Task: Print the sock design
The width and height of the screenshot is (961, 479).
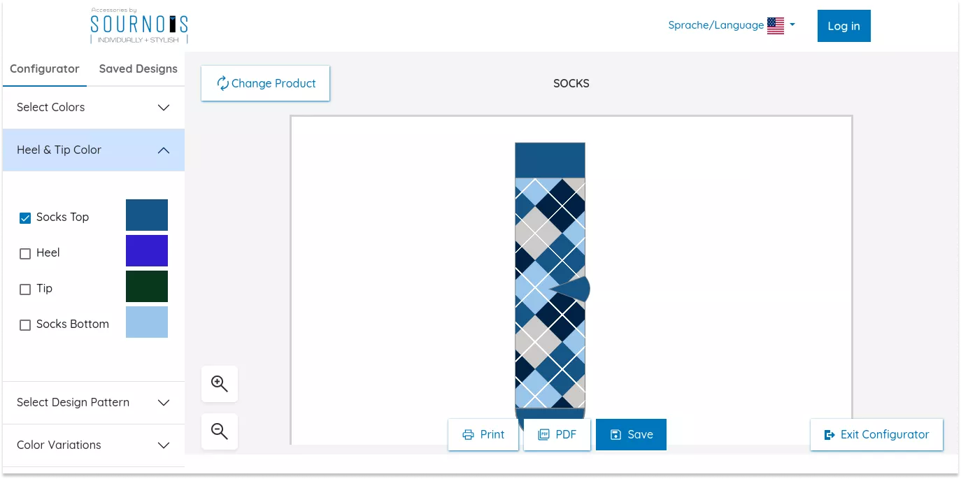Action: 483,434
